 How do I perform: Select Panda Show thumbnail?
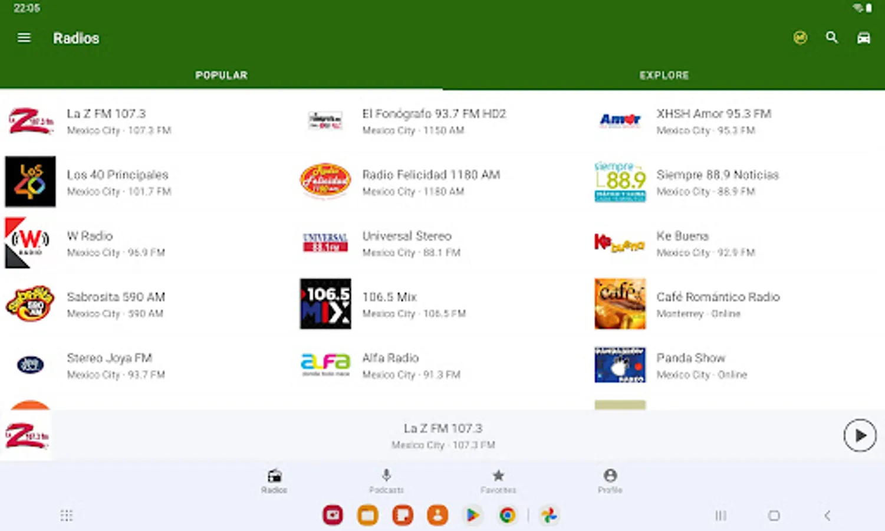[620, 365]
